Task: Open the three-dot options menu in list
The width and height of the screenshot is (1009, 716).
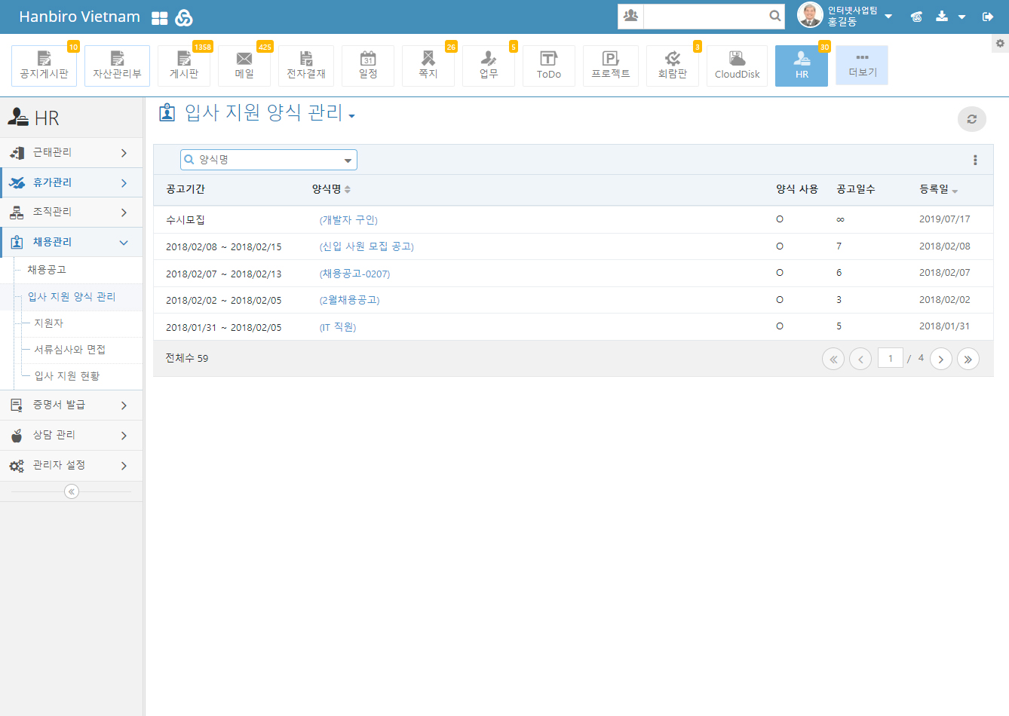Action: click(x=975, y=160)
